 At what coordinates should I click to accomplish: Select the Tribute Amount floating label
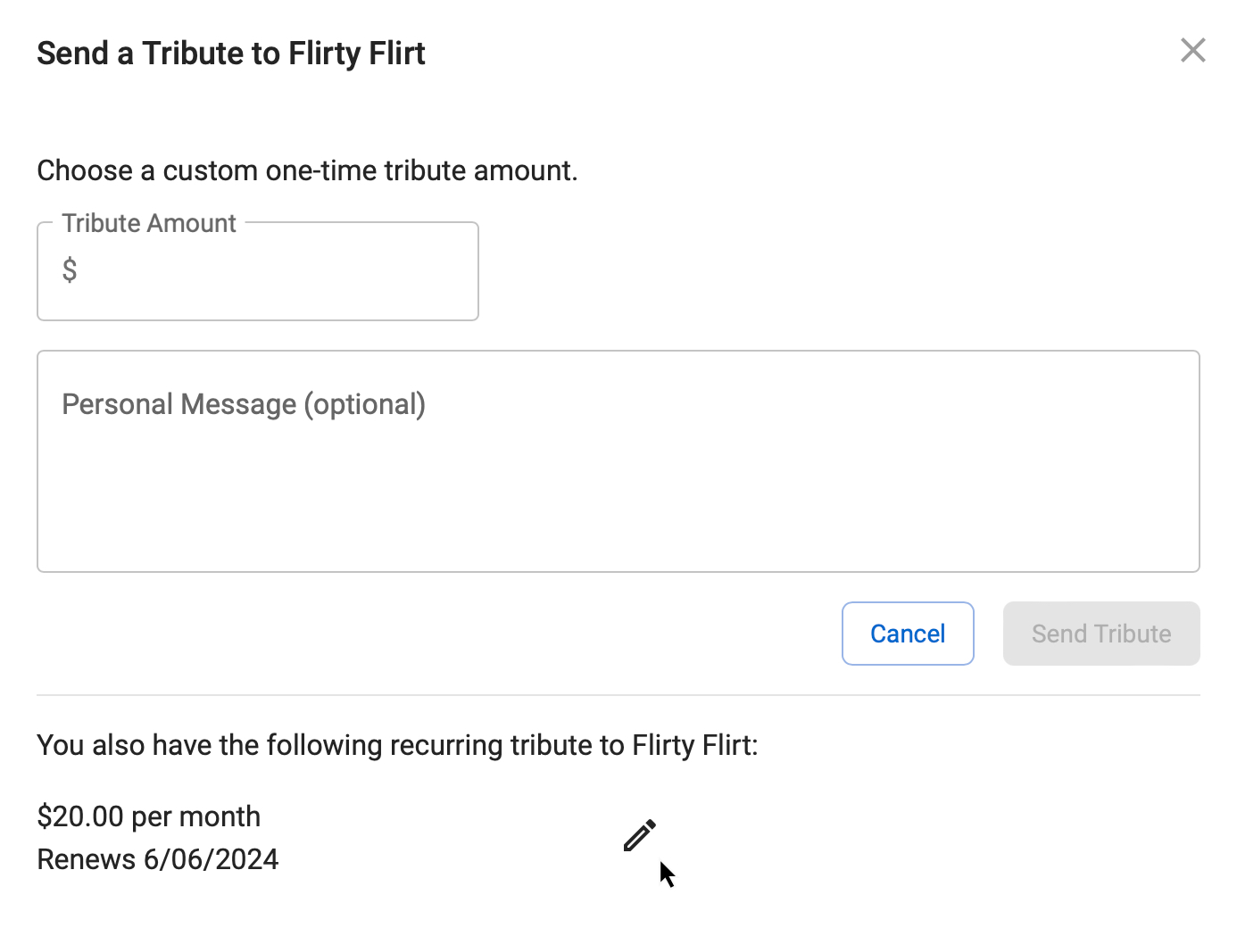click(x=149, y=223)
